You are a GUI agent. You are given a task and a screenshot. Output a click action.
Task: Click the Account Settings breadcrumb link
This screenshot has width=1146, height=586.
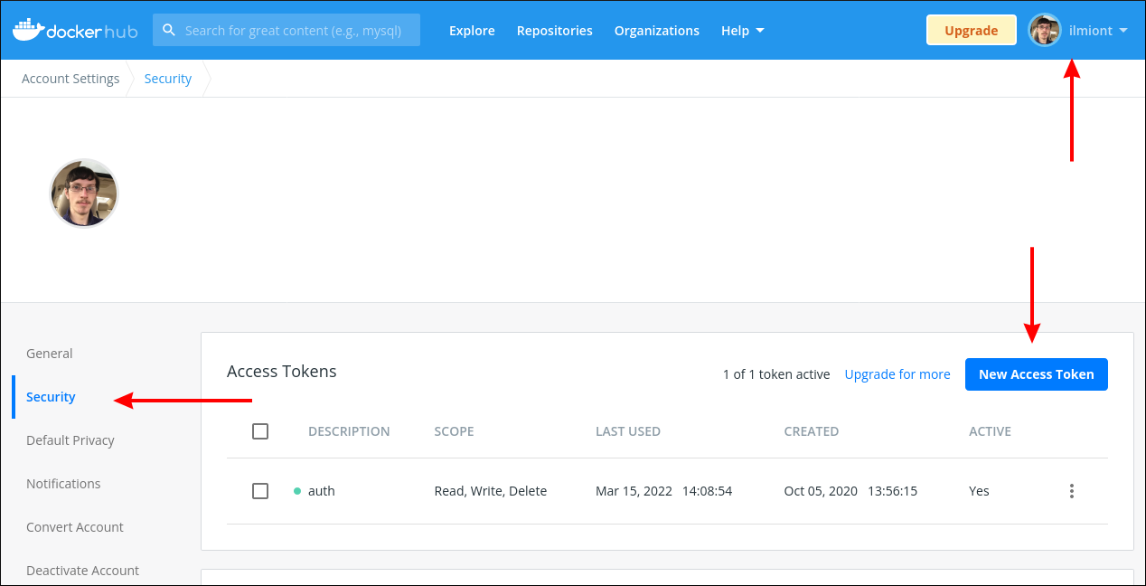70,78
